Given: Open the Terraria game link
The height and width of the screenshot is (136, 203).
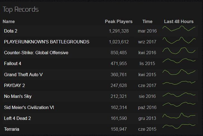Looking at the screenshot, I should (x=11, y=129).
